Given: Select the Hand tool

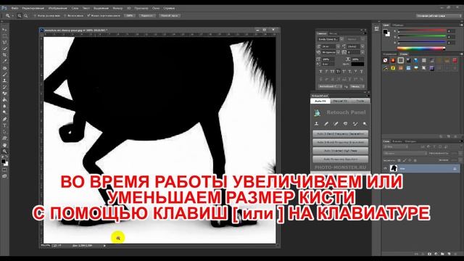Looking at the screenshot, I should click(x=4, y=145).
